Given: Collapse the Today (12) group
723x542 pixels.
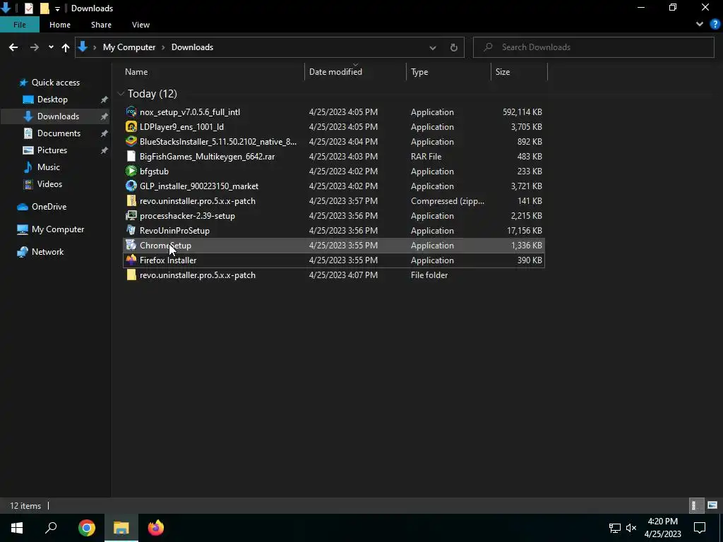Looking at the screenshot, I should pos(121,94).
